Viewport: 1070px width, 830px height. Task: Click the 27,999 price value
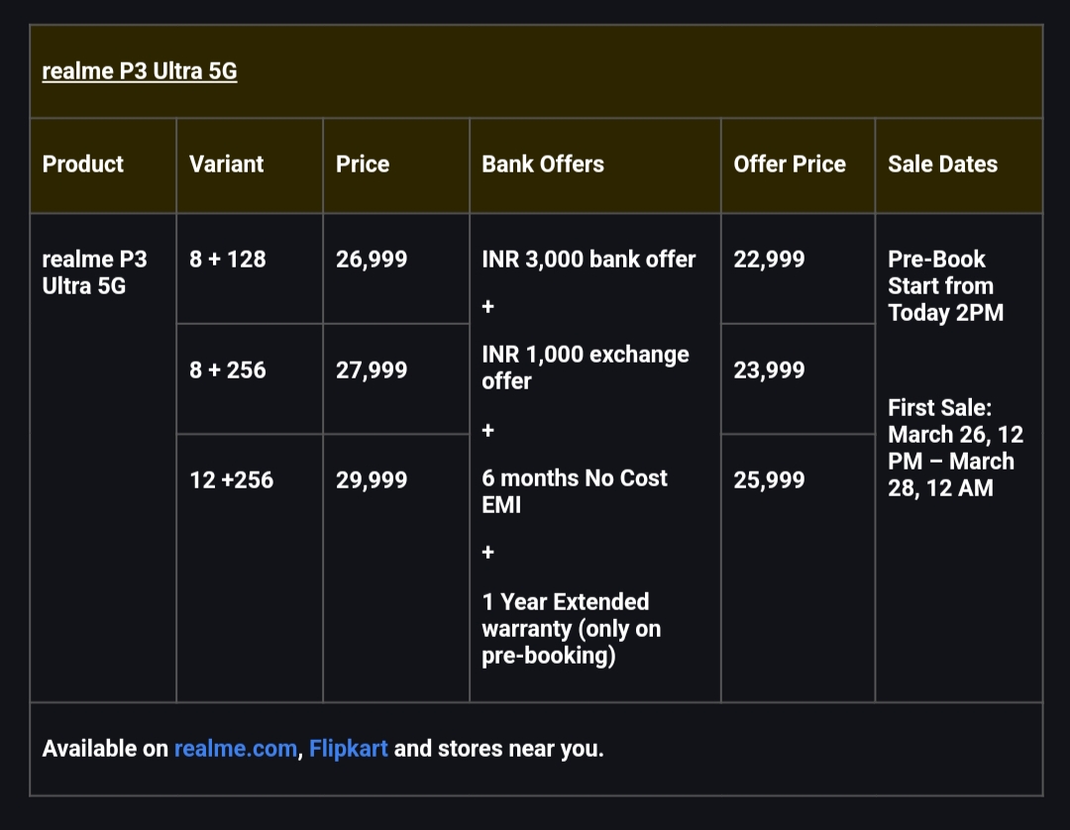372,370
